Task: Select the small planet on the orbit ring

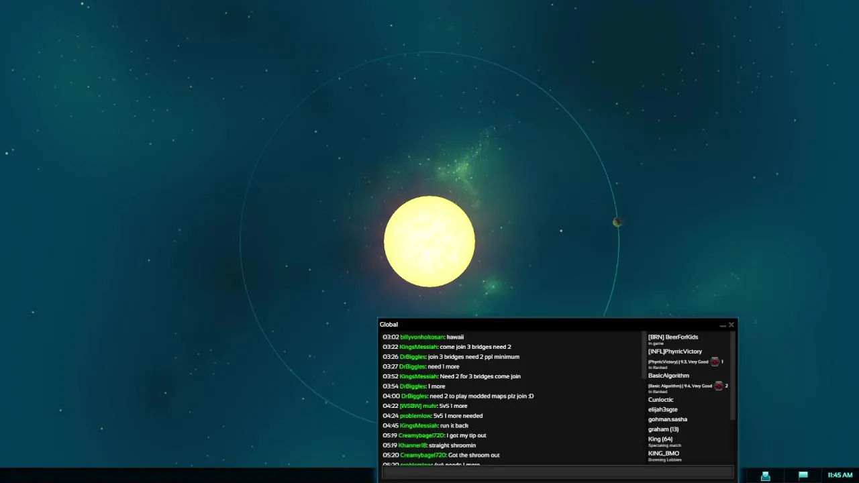Action: tap(617, 222)
